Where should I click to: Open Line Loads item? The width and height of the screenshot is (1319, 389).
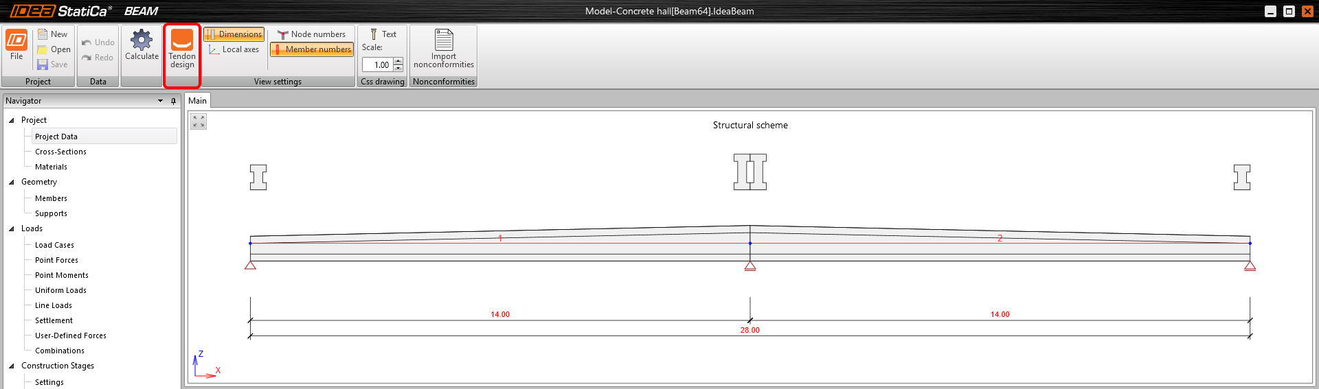(x=54, y=305)
